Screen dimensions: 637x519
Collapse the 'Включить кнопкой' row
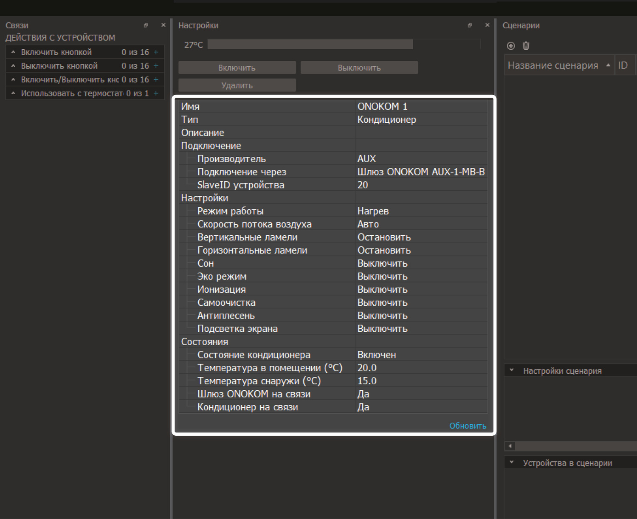click(x=13, y=52)
